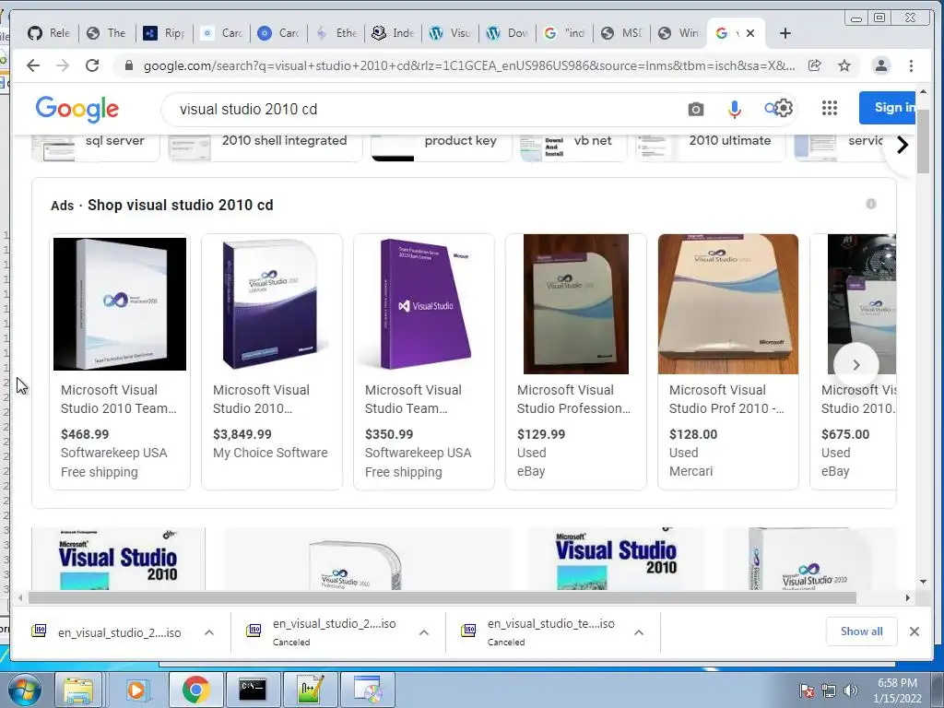Click the Chrome taskbar icon
944x708 pixels.
(195, 690)
